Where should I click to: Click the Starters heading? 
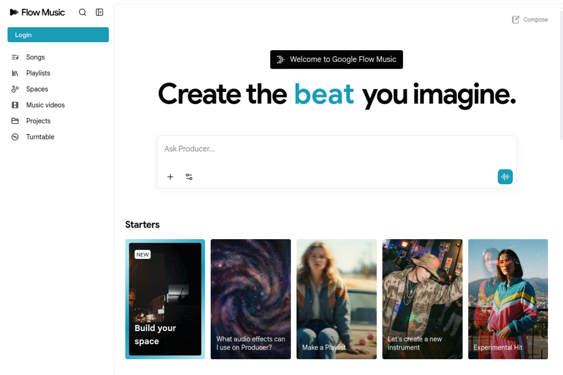[142, 225]
